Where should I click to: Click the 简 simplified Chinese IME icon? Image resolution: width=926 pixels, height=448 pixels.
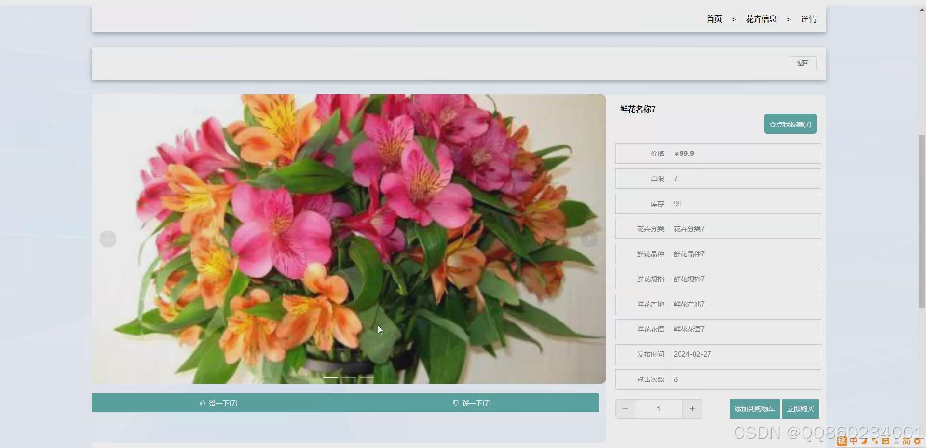pyautogui.click(x=906, y=441)
